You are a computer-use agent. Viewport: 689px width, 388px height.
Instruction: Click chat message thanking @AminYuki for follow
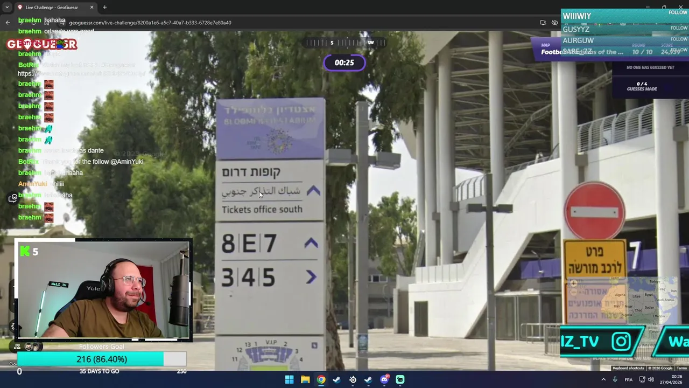81,162
